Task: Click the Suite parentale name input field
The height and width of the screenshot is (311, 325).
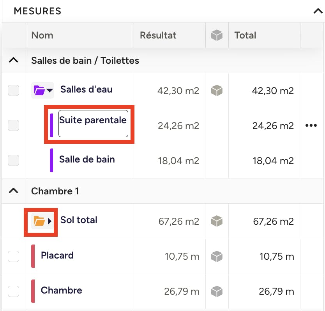Action: coord(93,124)
